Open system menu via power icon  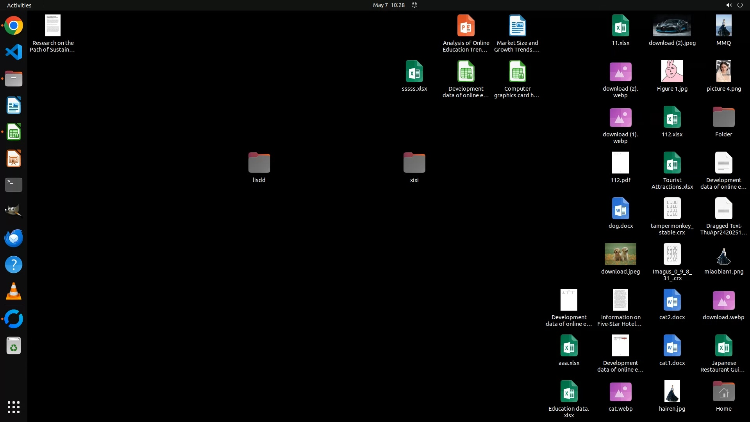(740, 5)
